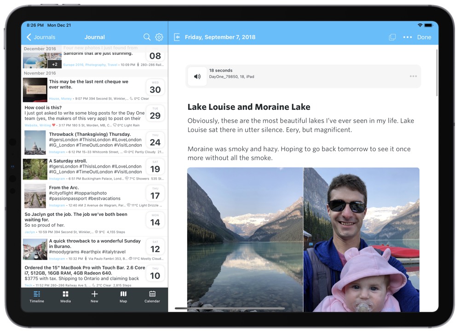Select the 'Jaclyn' tag link

(29, 232)
